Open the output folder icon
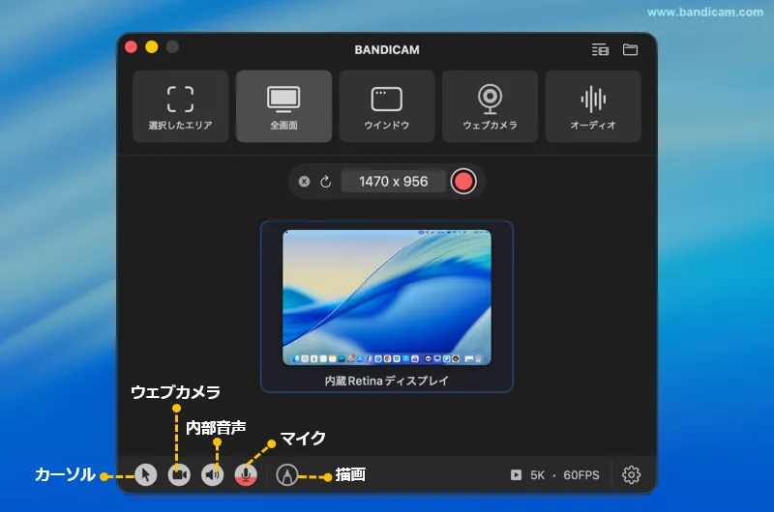The image size is (774, 512). [x=631, y=49]
